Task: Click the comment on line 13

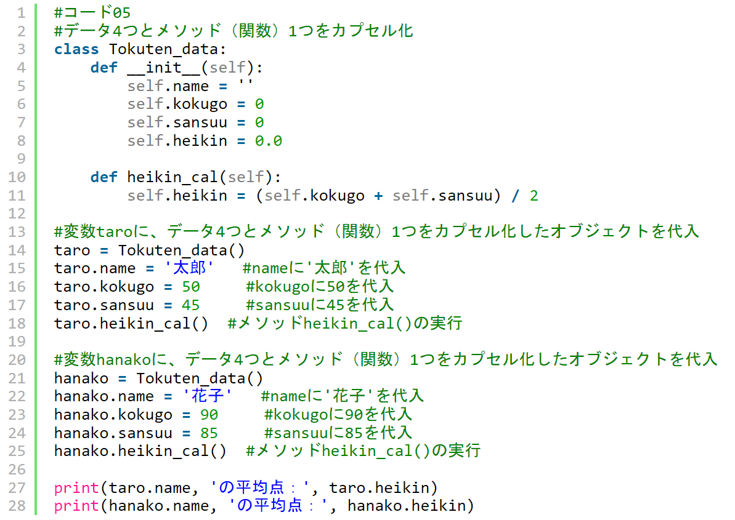Action: [x=376, y=231]
